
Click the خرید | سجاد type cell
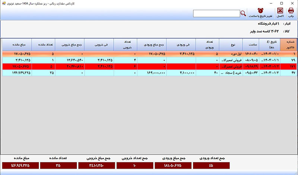tap(231, 73)
